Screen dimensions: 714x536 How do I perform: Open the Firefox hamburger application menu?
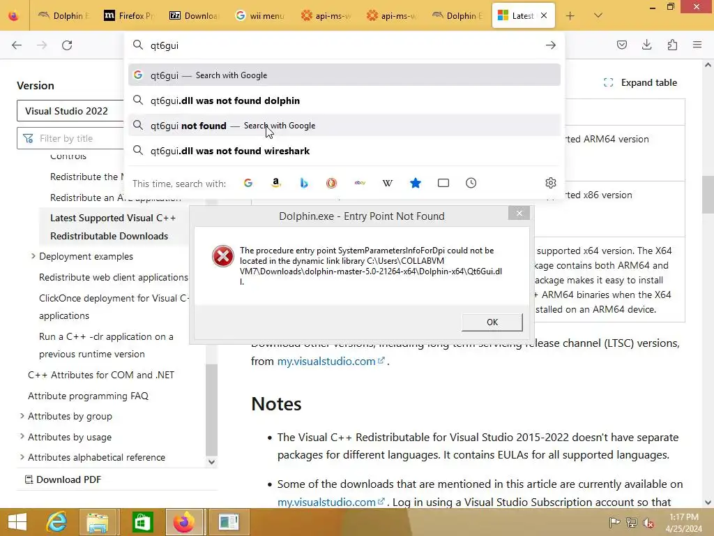(697, 45)
